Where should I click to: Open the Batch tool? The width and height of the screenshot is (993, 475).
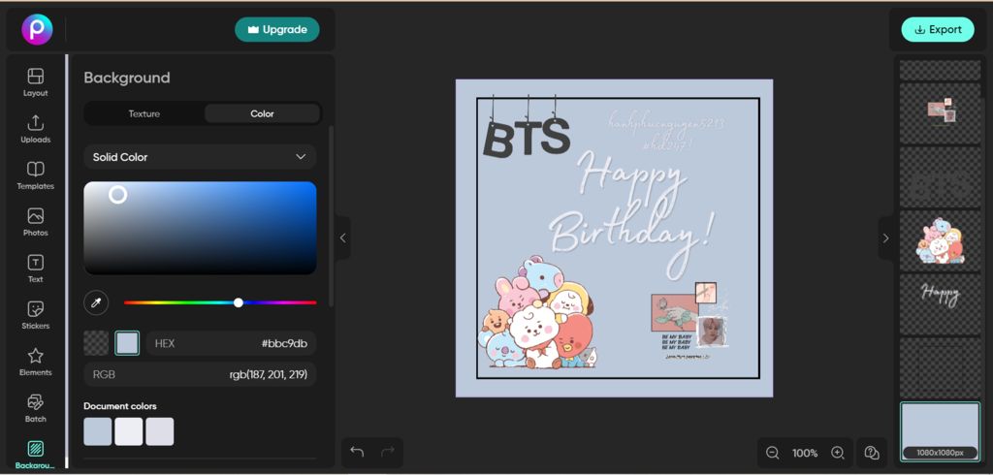pyautogui.click(x=36, y=408)
